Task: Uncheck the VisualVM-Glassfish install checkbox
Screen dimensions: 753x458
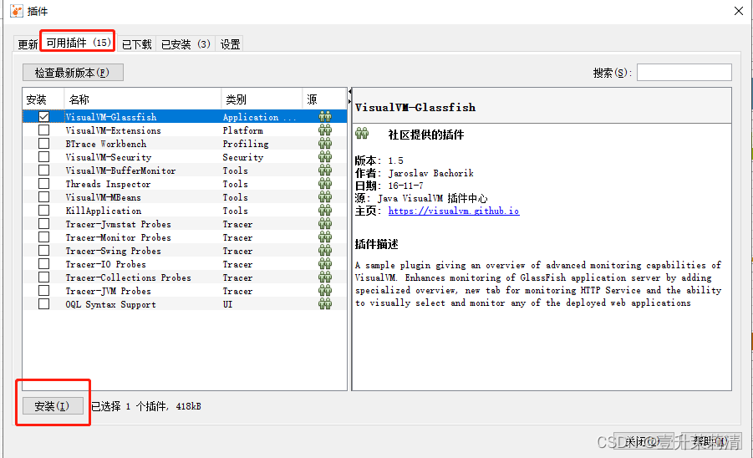Action: pos(43,117)
